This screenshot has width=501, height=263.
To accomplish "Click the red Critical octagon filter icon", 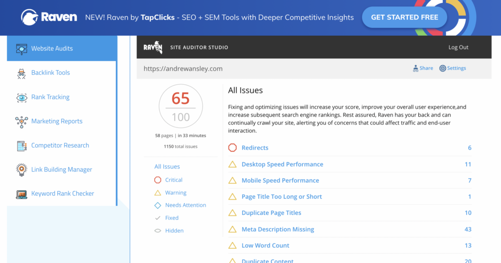I will [158, 180].
